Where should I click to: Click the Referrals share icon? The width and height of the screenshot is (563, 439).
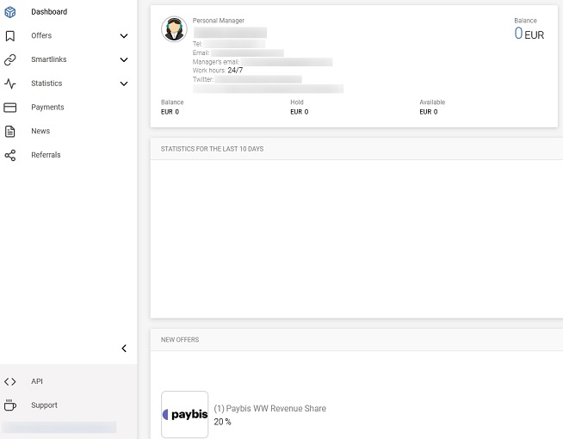click(x=10, y=156)
